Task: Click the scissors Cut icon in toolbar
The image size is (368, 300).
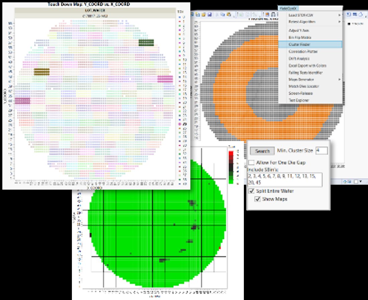Action: 217,14
